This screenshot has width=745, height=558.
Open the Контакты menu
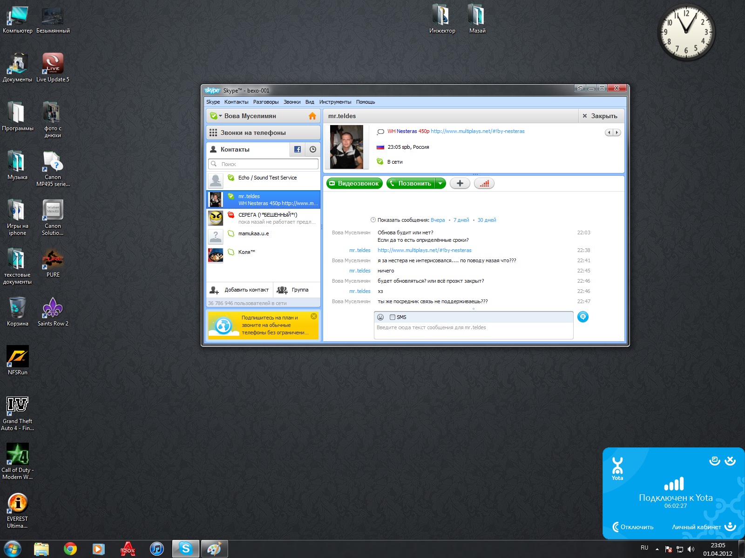(x=236, y=102)
